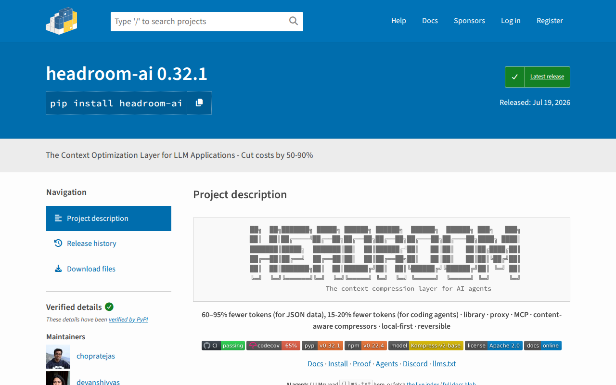Screen dimensions: 616x385
Task: Open the Discord link
Action: point(415,364)
